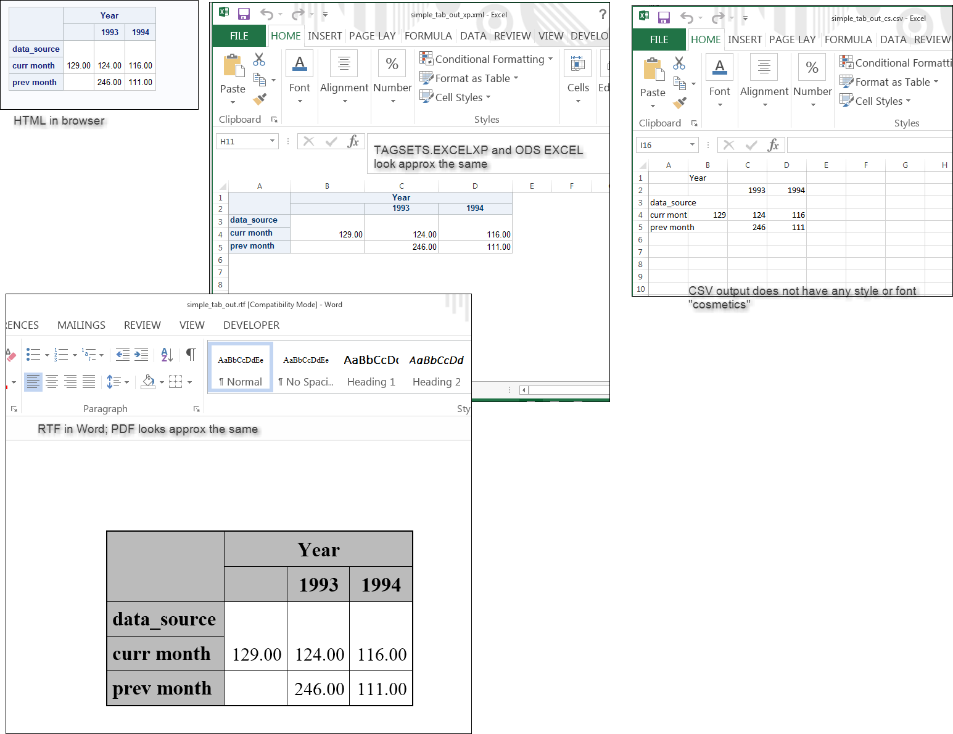Toggle the Show paragraph marks pilcrow icon
The height and width of the screenshot is (734, 953).
[x=191, y=354]
